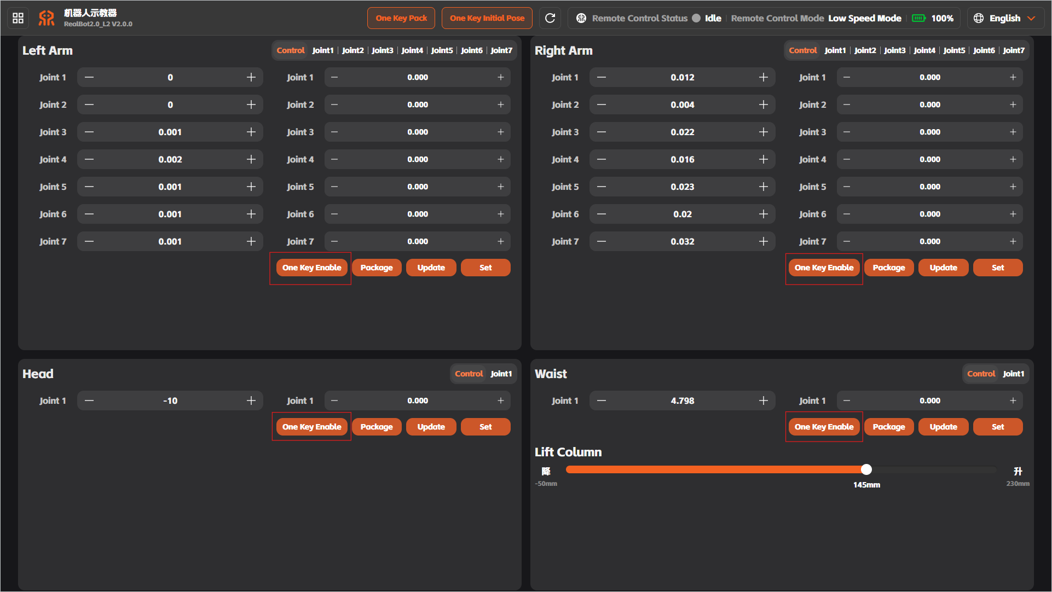Increase Left Arm Joint 1 position value
Viewport: 1052px width, 592px height.
click(251, 77)
